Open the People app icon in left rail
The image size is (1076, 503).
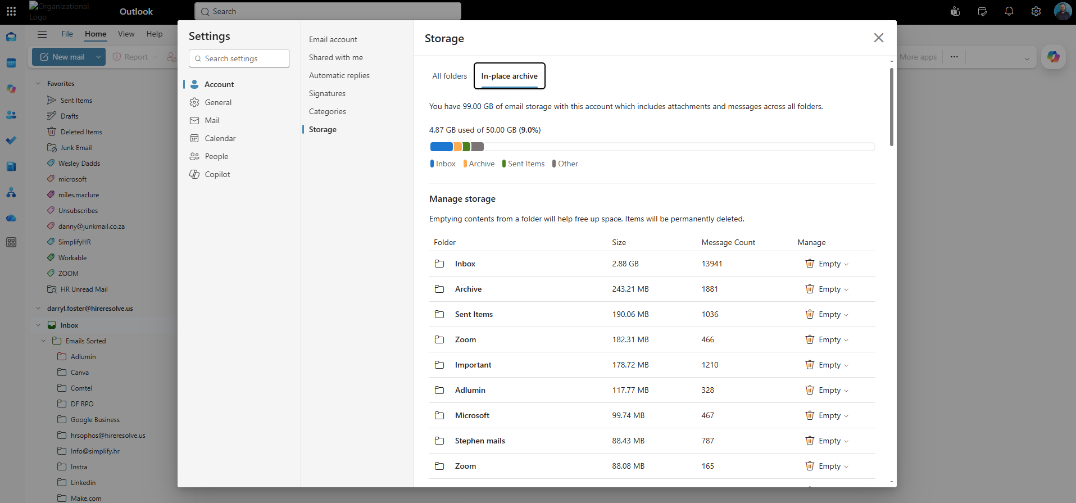point(11,115)
